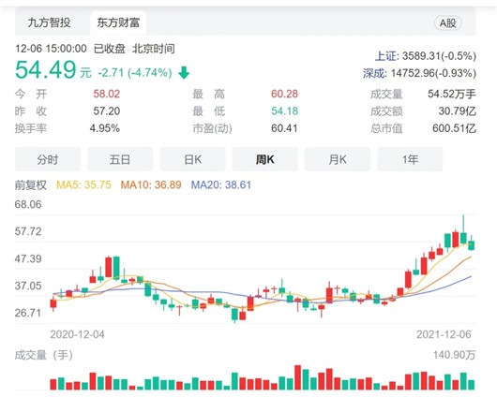Click the 成交额 value 30.79亿
This screenshot has height=397, width=497.
[457, 110]
